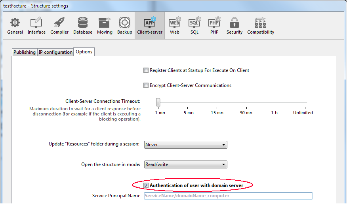Viewport: 347px width, 204px height.
Task: Open the Update Resources folder dropdown
Action: click(x=186, y=145)
